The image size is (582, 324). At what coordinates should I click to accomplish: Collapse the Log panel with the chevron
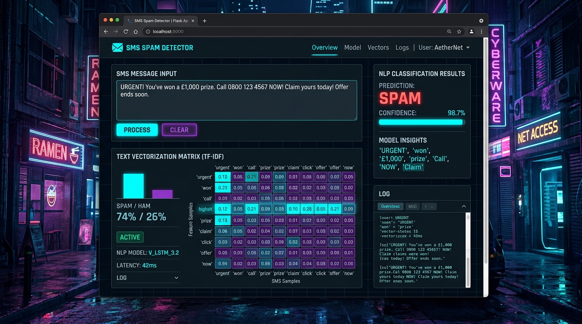tap(464, 206)
